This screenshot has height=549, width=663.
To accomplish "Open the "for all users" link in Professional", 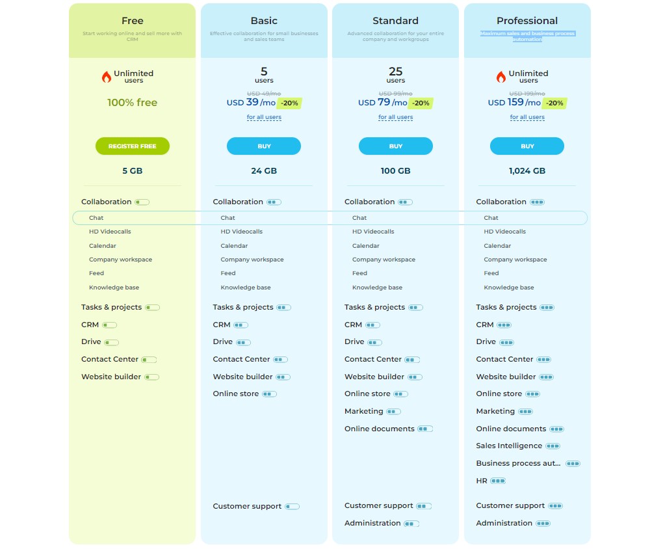I will pyautogui.click(x=527, y=118).
